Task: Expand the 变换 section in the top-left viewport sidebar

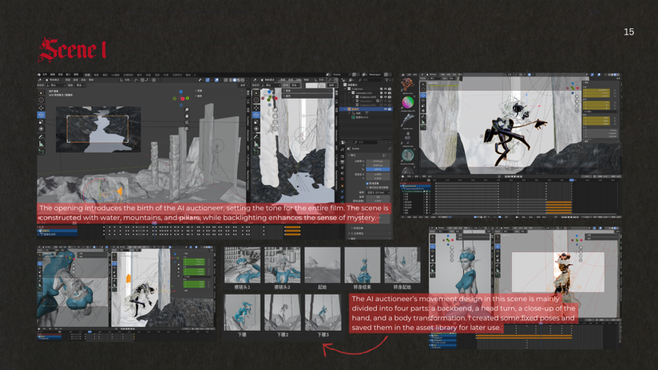Action: [199, 91]
